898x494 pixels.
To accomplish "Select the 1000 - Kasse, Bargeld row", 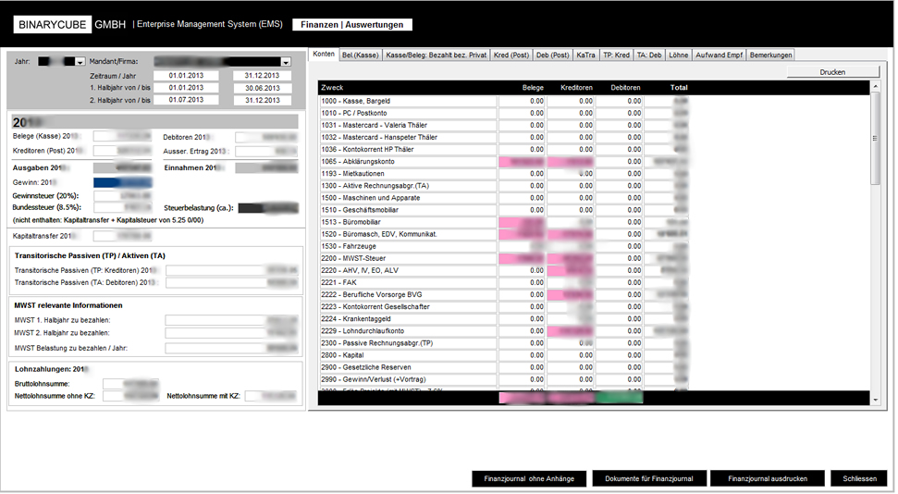I will click(x=407, y=101).
